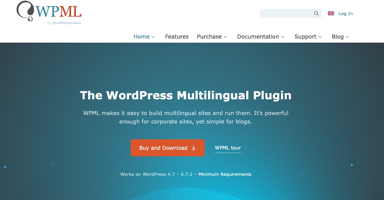
Task: Expand the Documentation dropdown chevron
Action: pos(283,37)
